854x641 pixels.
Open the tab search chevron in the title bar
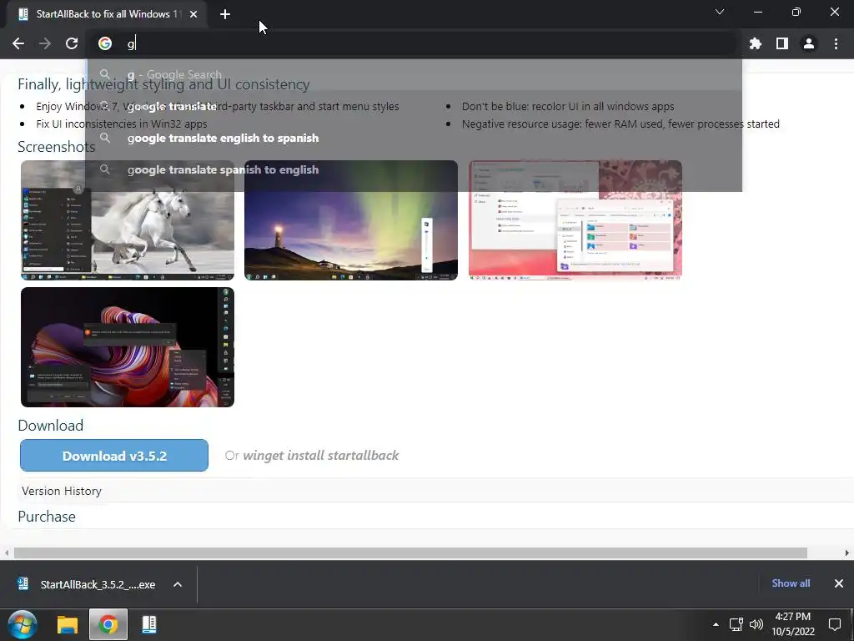(x=720, y=12)
